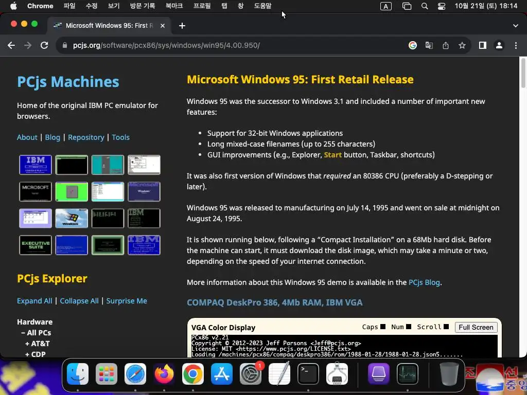Click the yellow Start link

[333, 155]
